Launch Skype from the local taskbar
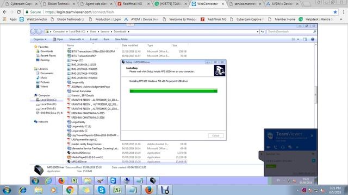Screen dimensions: 348x195 coord(102,190)
